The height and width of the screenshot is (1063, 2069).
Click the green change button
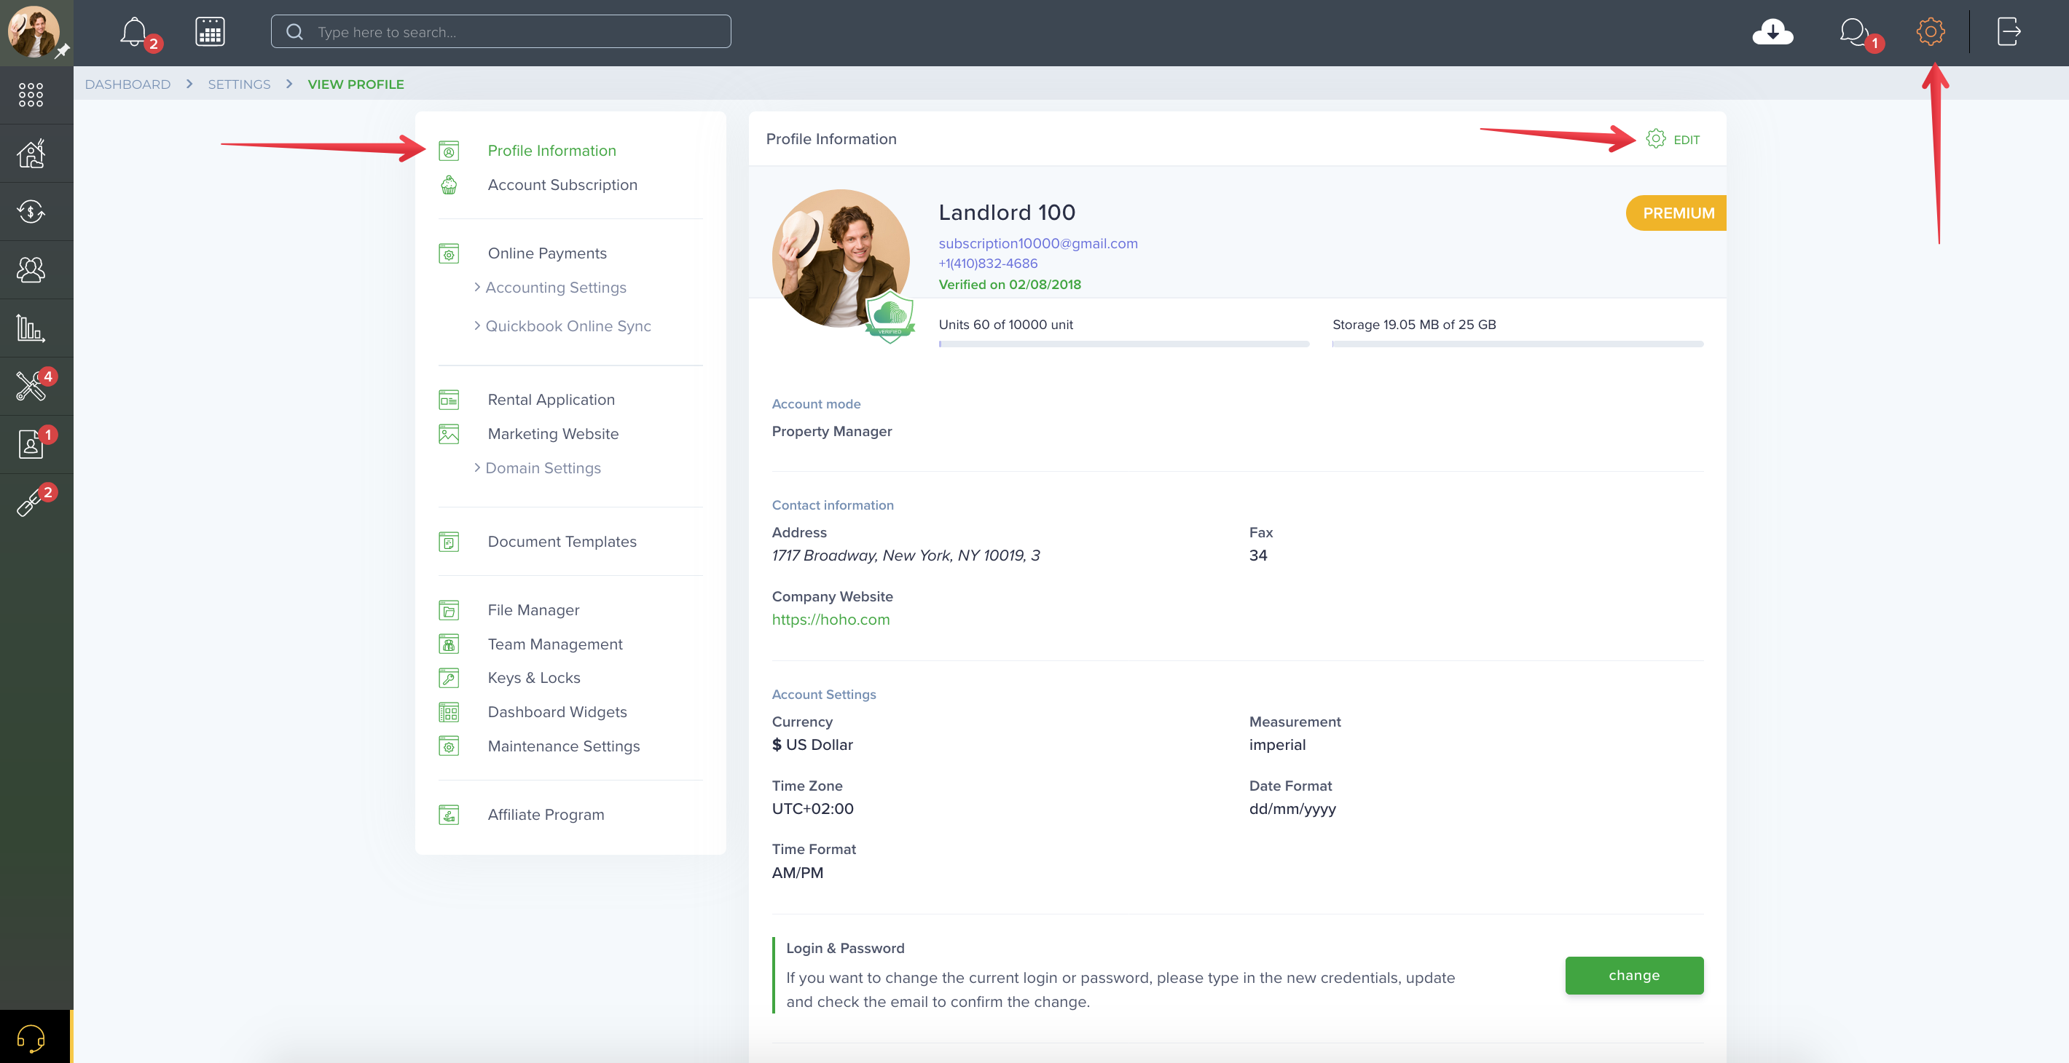coord(1633,976)
